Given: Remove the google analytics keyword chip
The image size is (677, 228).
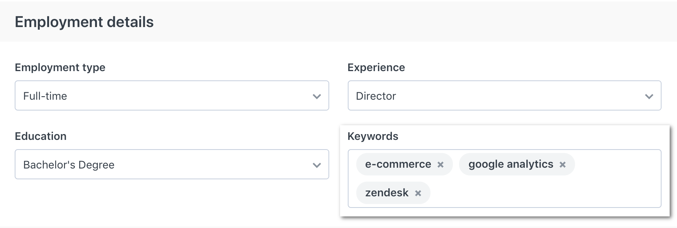Looking at the screenshot, I should (563, 164).
